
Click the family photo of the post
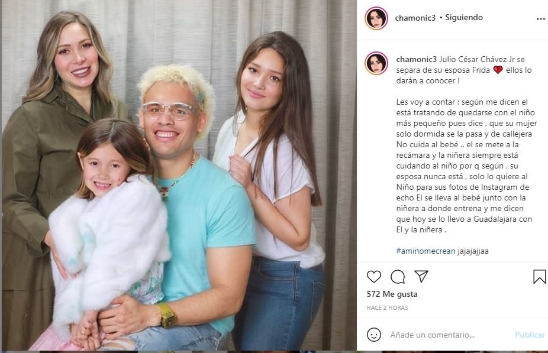click(178, 175)
